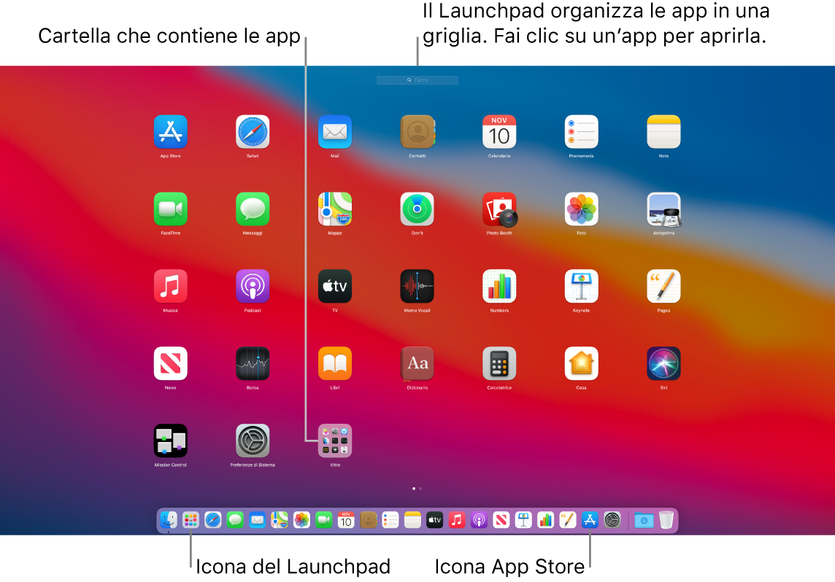Open the Casa app

point(582,363)
